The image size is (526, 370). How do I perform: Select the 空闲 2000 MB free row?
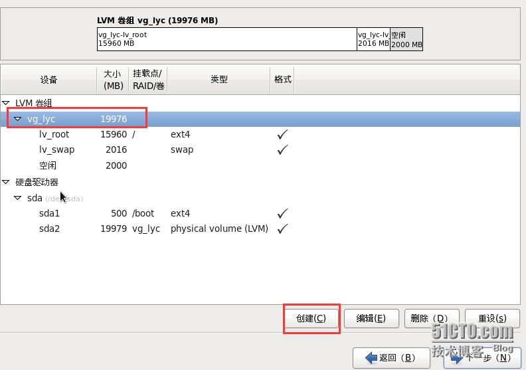260,165
